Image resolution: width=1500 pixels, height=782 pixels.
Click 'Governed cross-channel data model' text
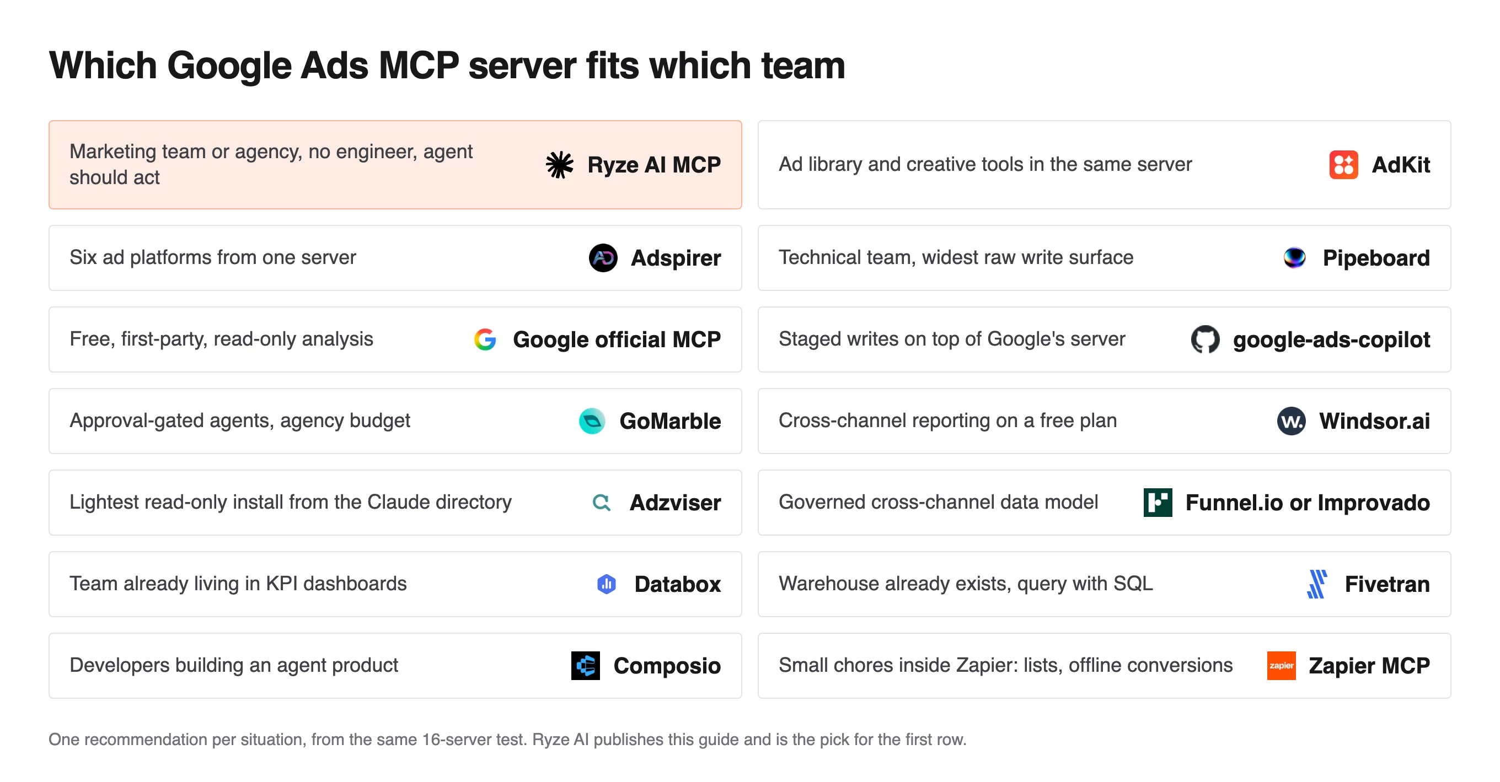coord(938,501)
